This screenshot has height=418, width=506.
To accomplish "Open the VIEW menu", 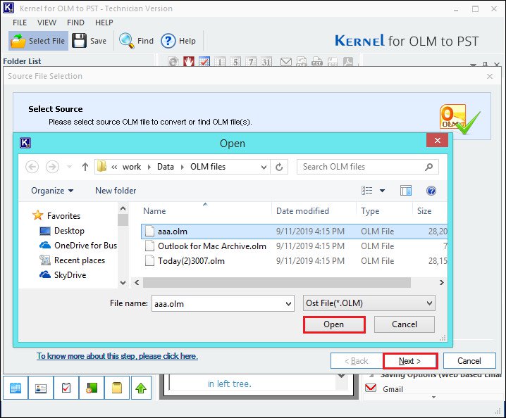I will (47, 23).
